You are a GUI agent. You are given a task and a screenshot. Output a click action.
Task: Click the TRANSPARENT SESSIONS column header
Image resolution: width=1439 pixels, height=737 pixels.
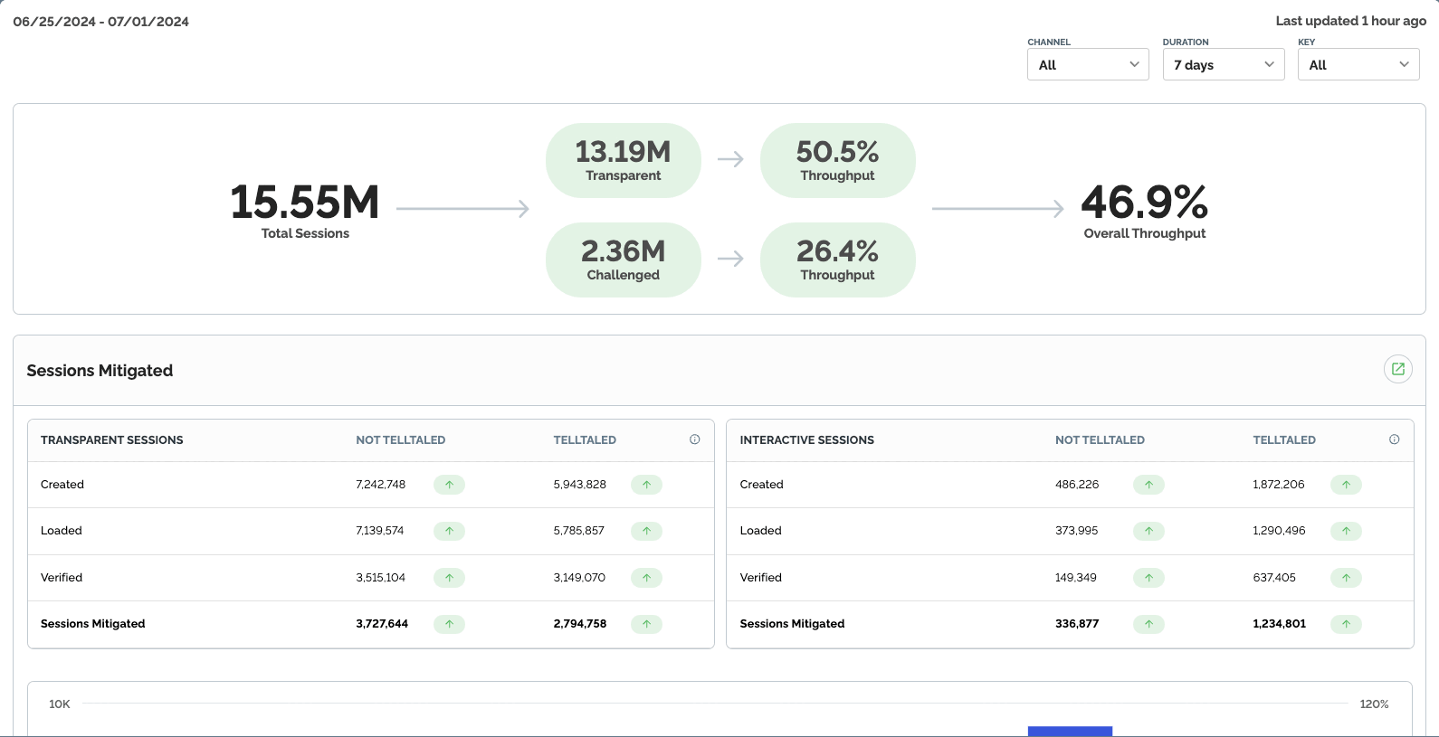click(x=112, y=440)
